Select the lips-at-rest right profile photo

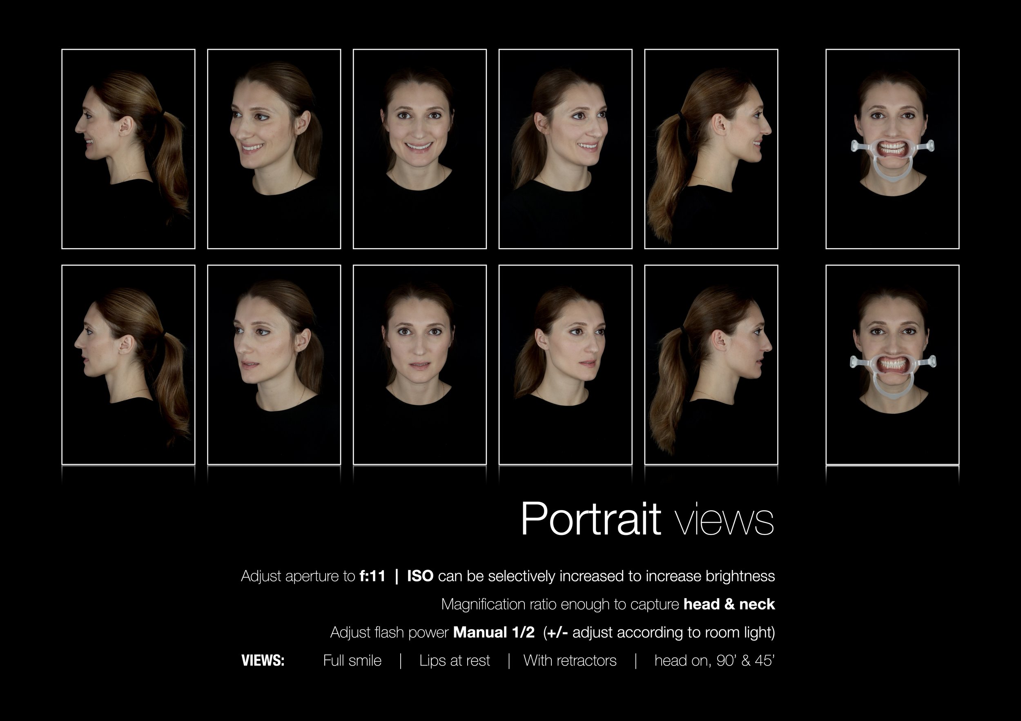(x=711, y=365)
